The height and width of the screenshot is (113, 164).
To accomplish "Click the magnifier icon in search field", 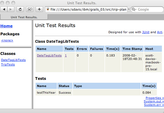I will click(133, 9).
